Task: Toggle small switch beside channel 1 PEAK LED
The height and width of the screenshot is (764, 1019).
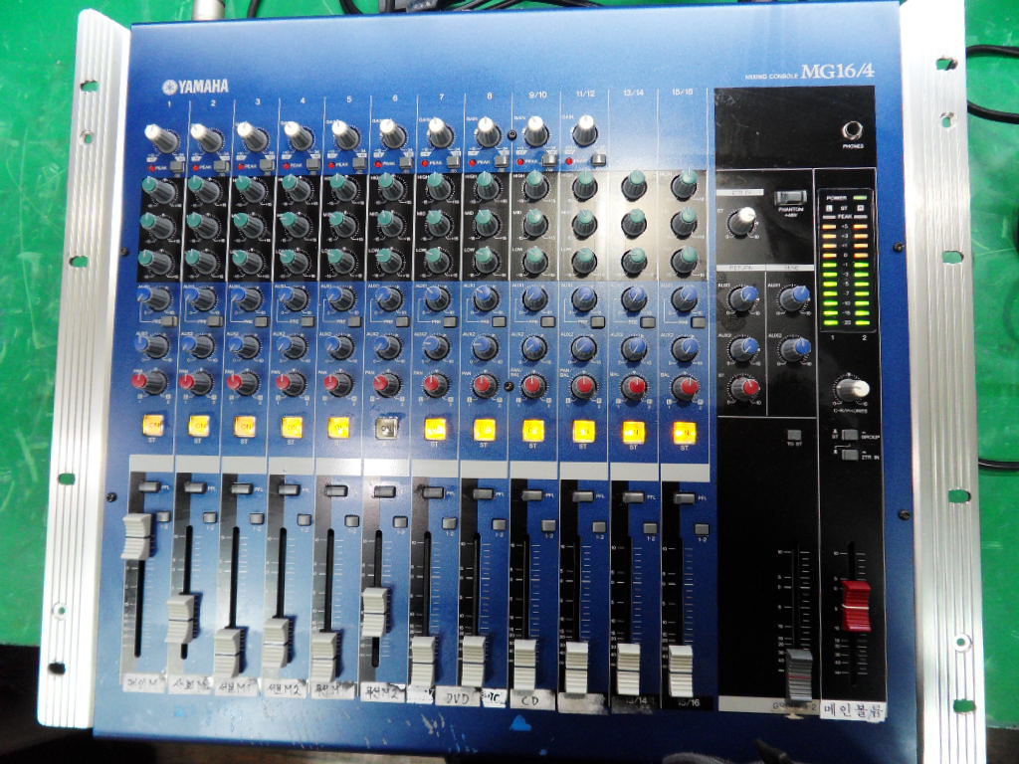Action: (x=177, y=167)
